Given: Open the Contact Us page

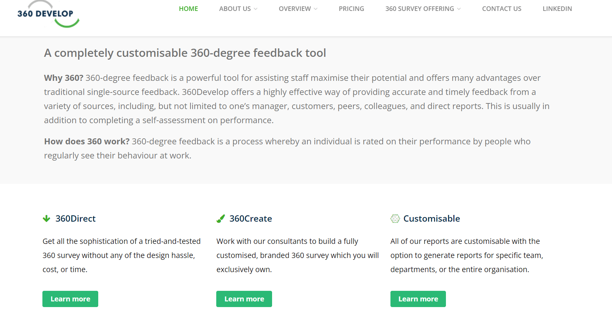Looking at the screenshot, I should point(501,9).
